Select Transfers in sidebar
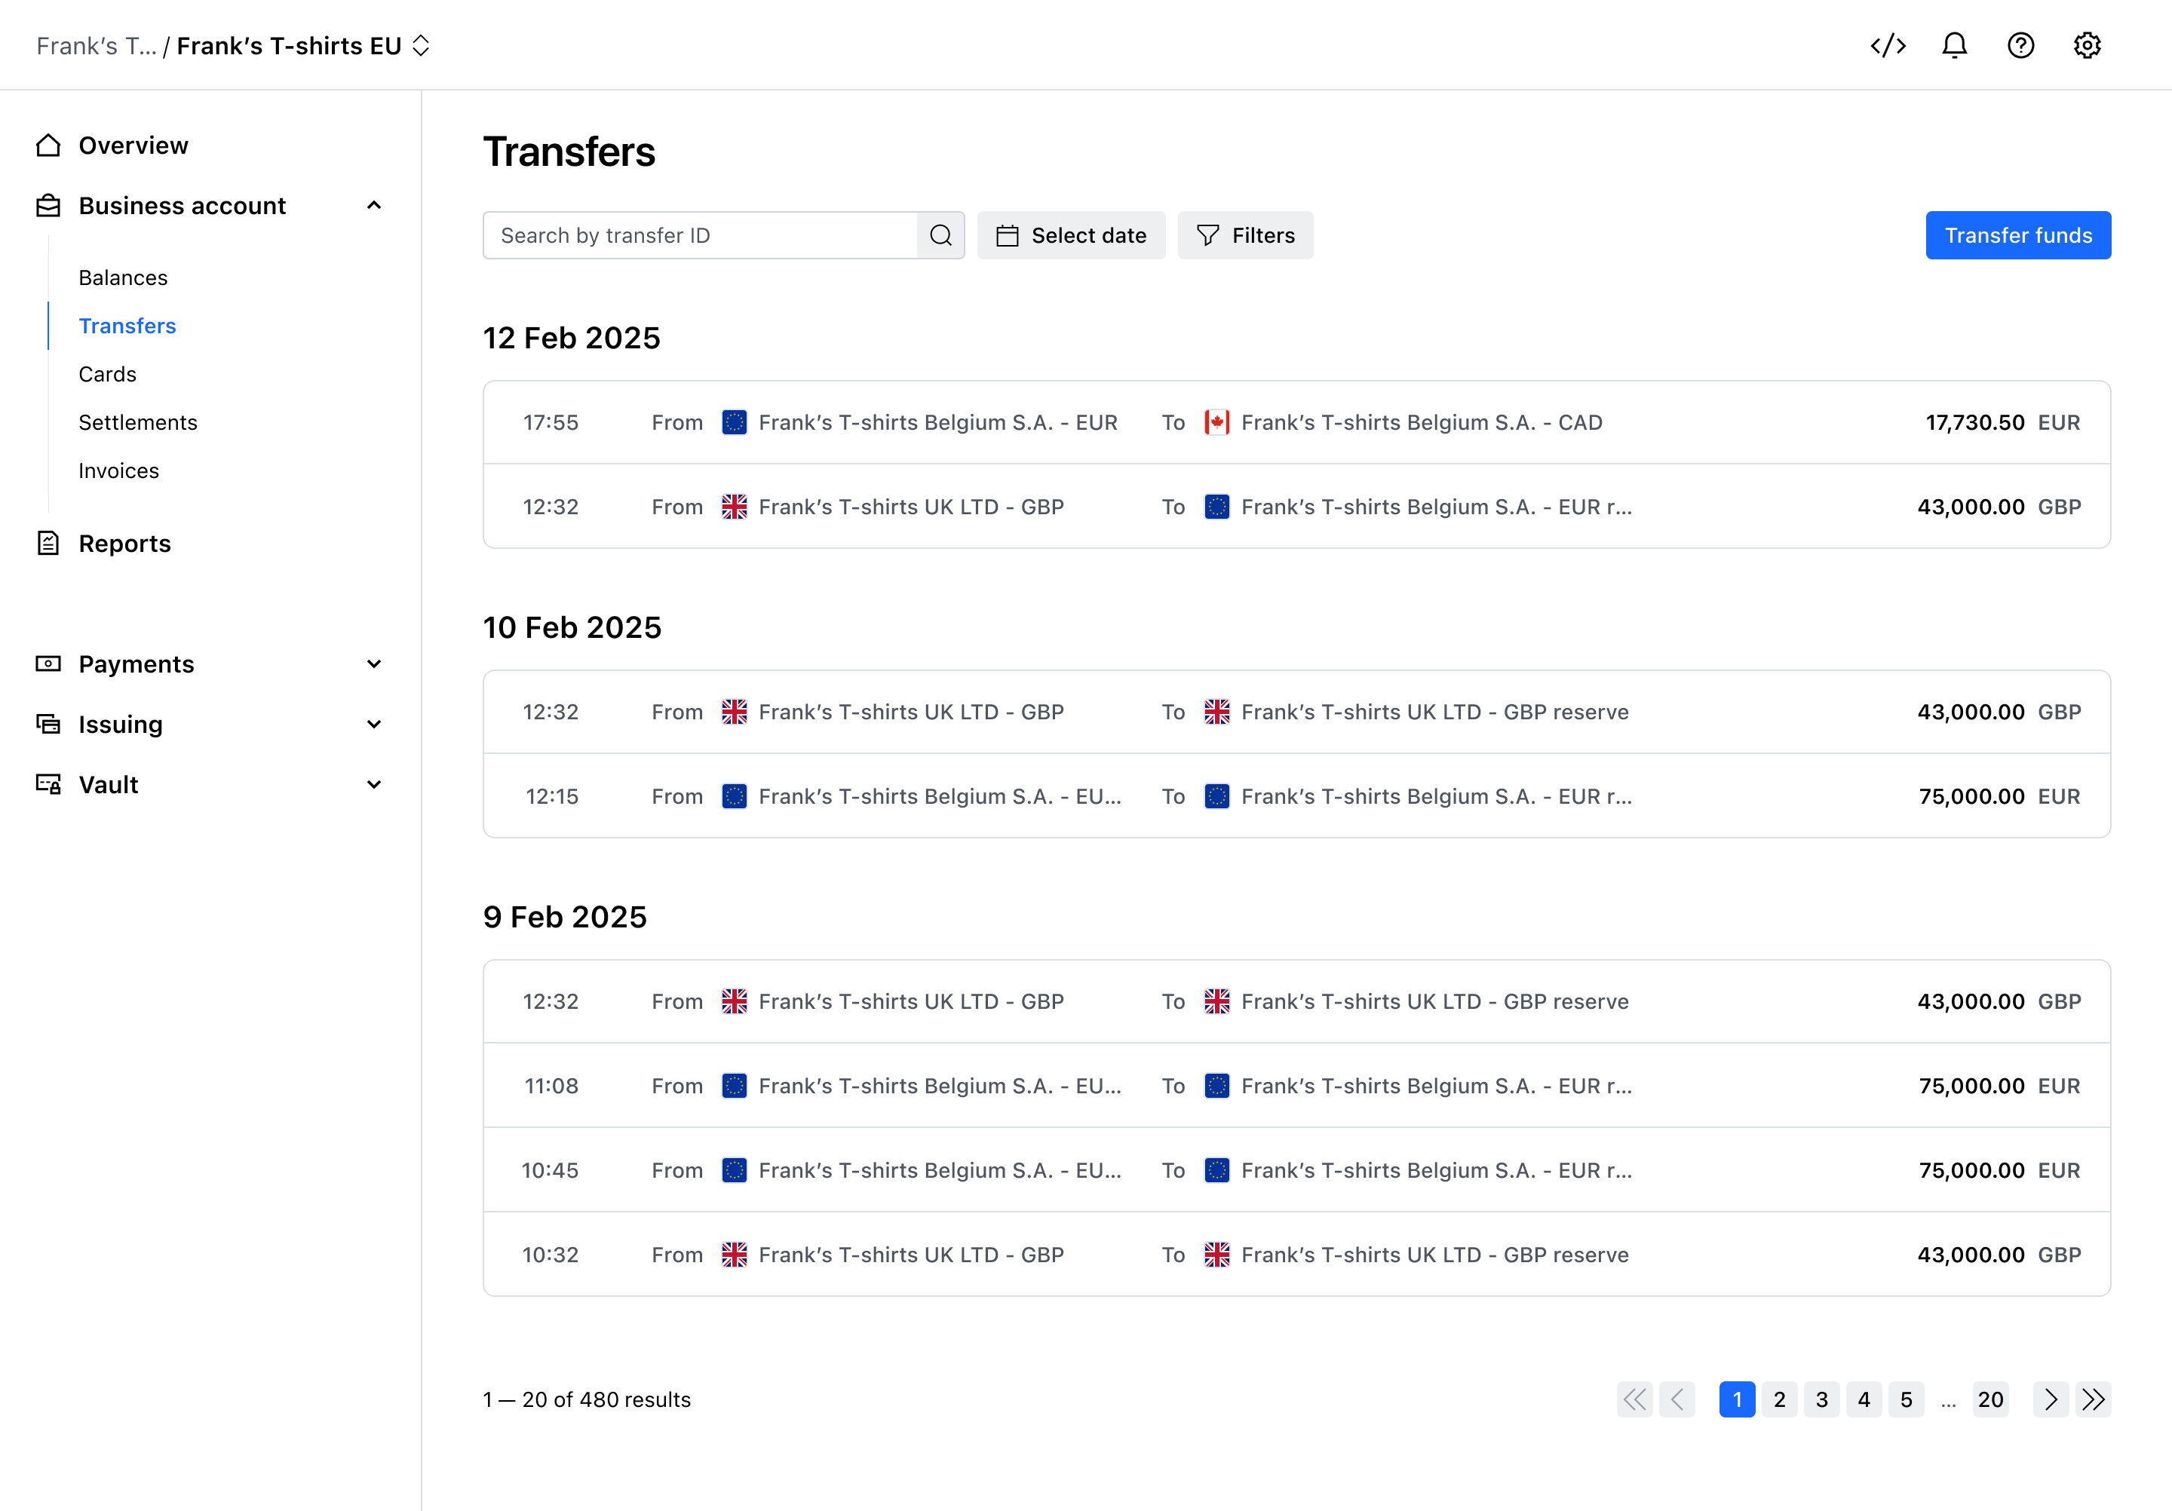The width and height of the screenshot is (2172, 1511). [127, 326]
